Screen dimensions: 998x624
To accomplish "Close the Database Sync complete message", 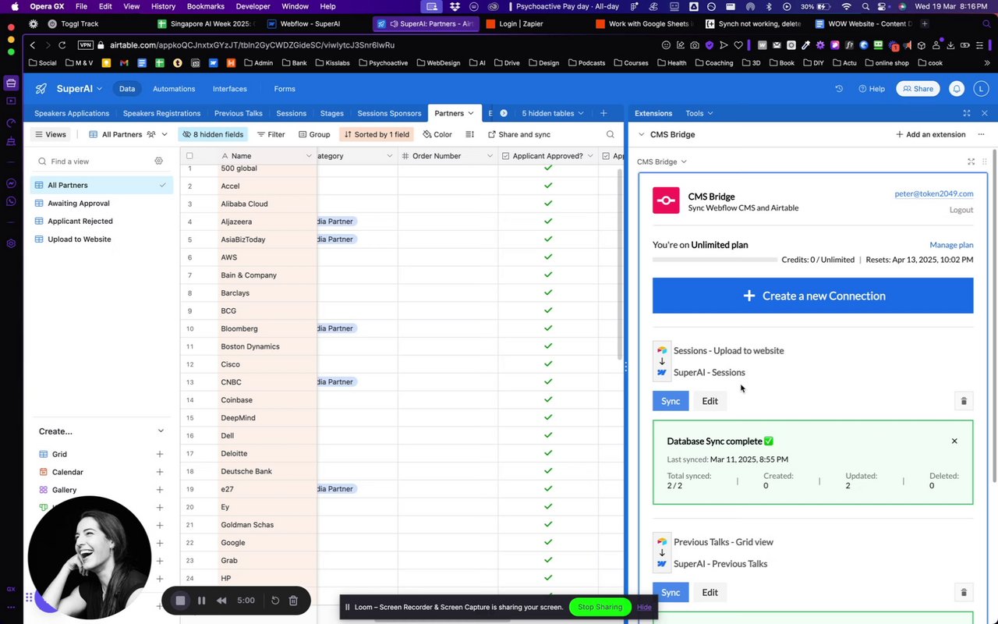I will pyautogui.click(x=954, y=441).
